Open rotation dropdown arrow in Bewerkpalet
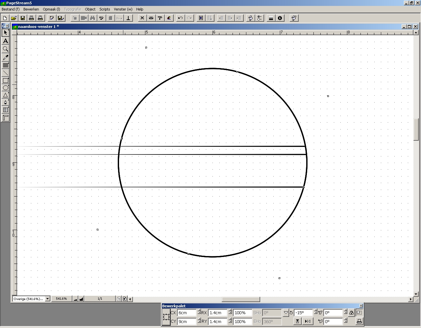 click(x=285, y=313)
